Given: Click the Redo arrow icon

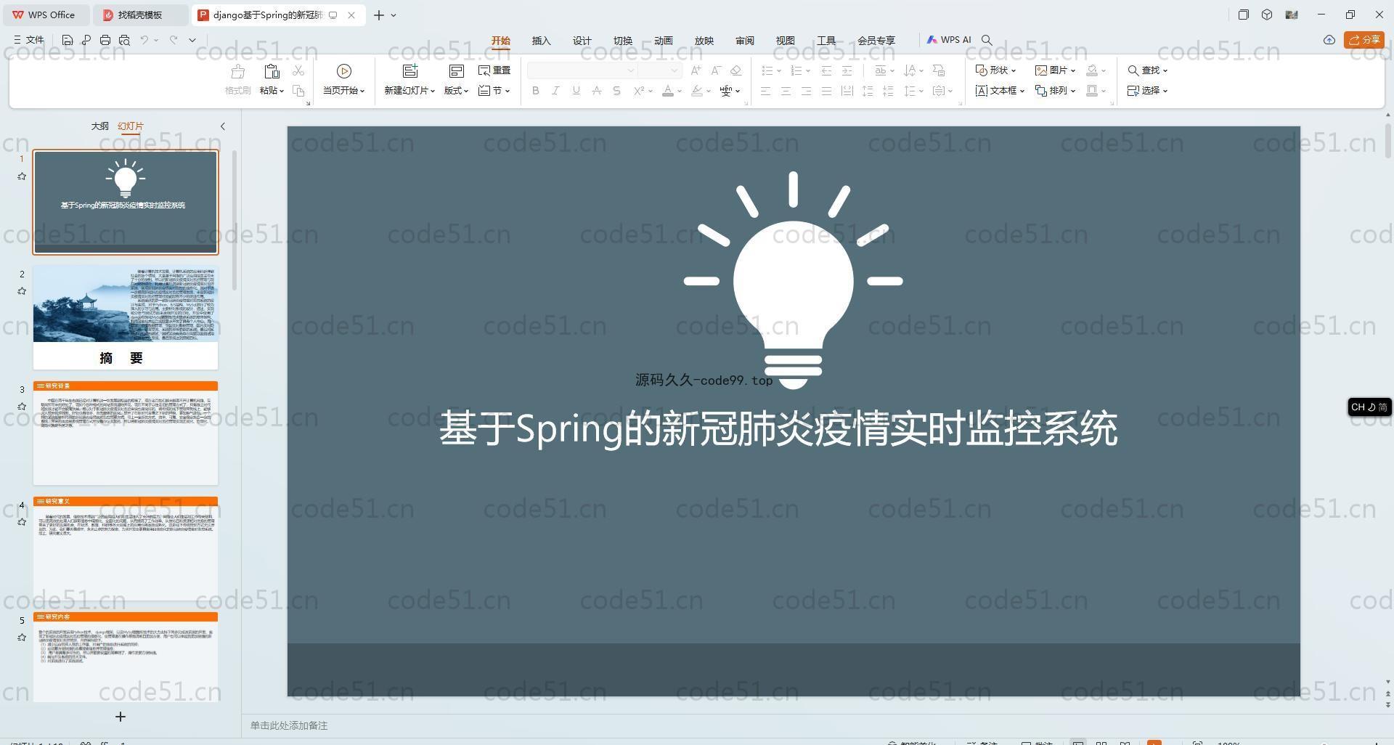Looking at the screenshot, I should pyautogui.click(x=174, y=40).
